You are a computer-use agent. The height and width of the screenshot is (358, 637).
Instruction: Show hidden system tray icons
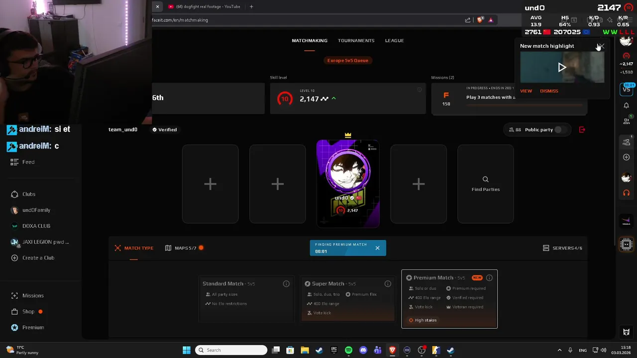(559, 350)
